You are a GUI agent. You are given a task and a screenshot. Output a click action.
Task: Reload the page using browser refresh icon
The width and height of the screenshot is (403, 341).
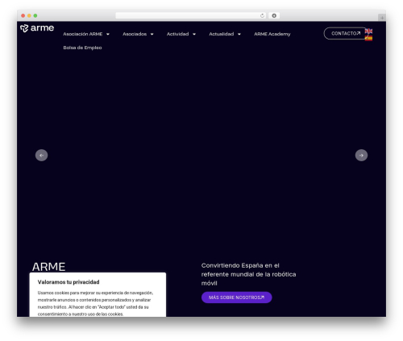coord(262,15)
